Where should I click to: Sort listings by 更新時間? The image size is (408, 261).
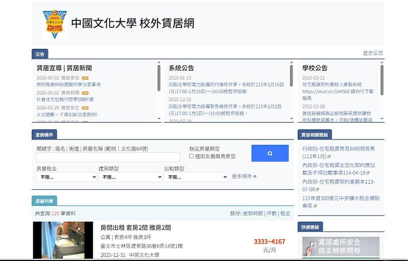253,214
